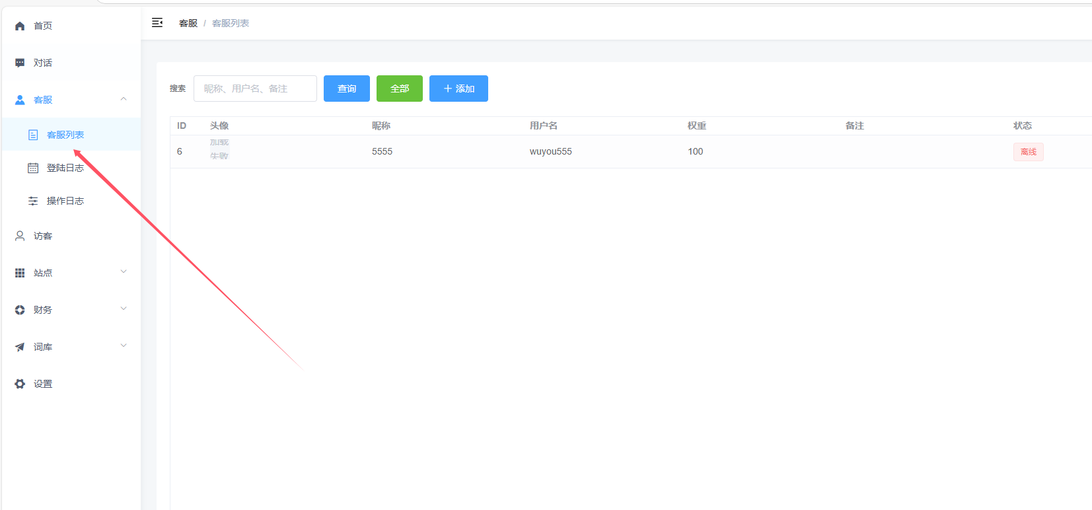
Task: Expand the 财务 submenu chevron
Action: [124, 309]
